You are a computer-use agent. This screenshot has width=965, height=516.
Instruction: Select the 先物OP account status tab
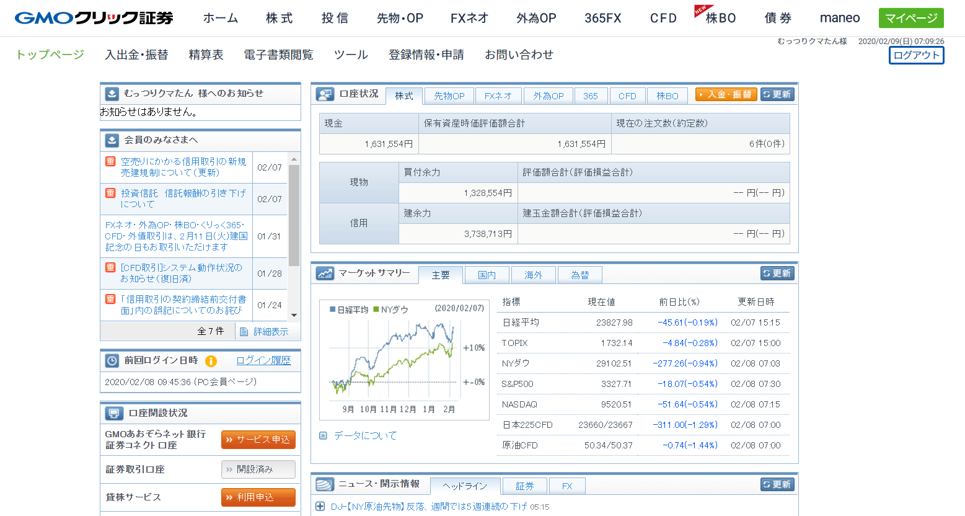coord(449,96)
